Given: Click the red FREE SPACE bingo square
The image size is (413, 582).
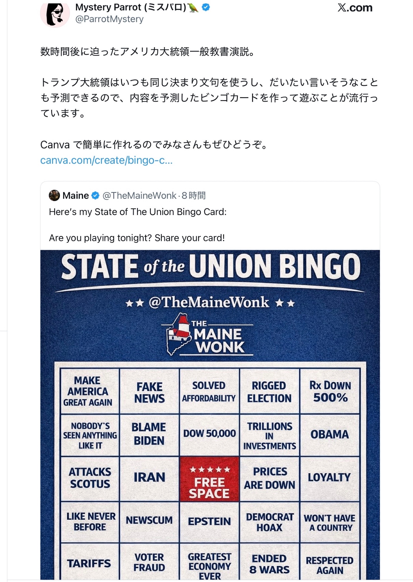Looking at the screenshot, I should [x=209, y=479].
